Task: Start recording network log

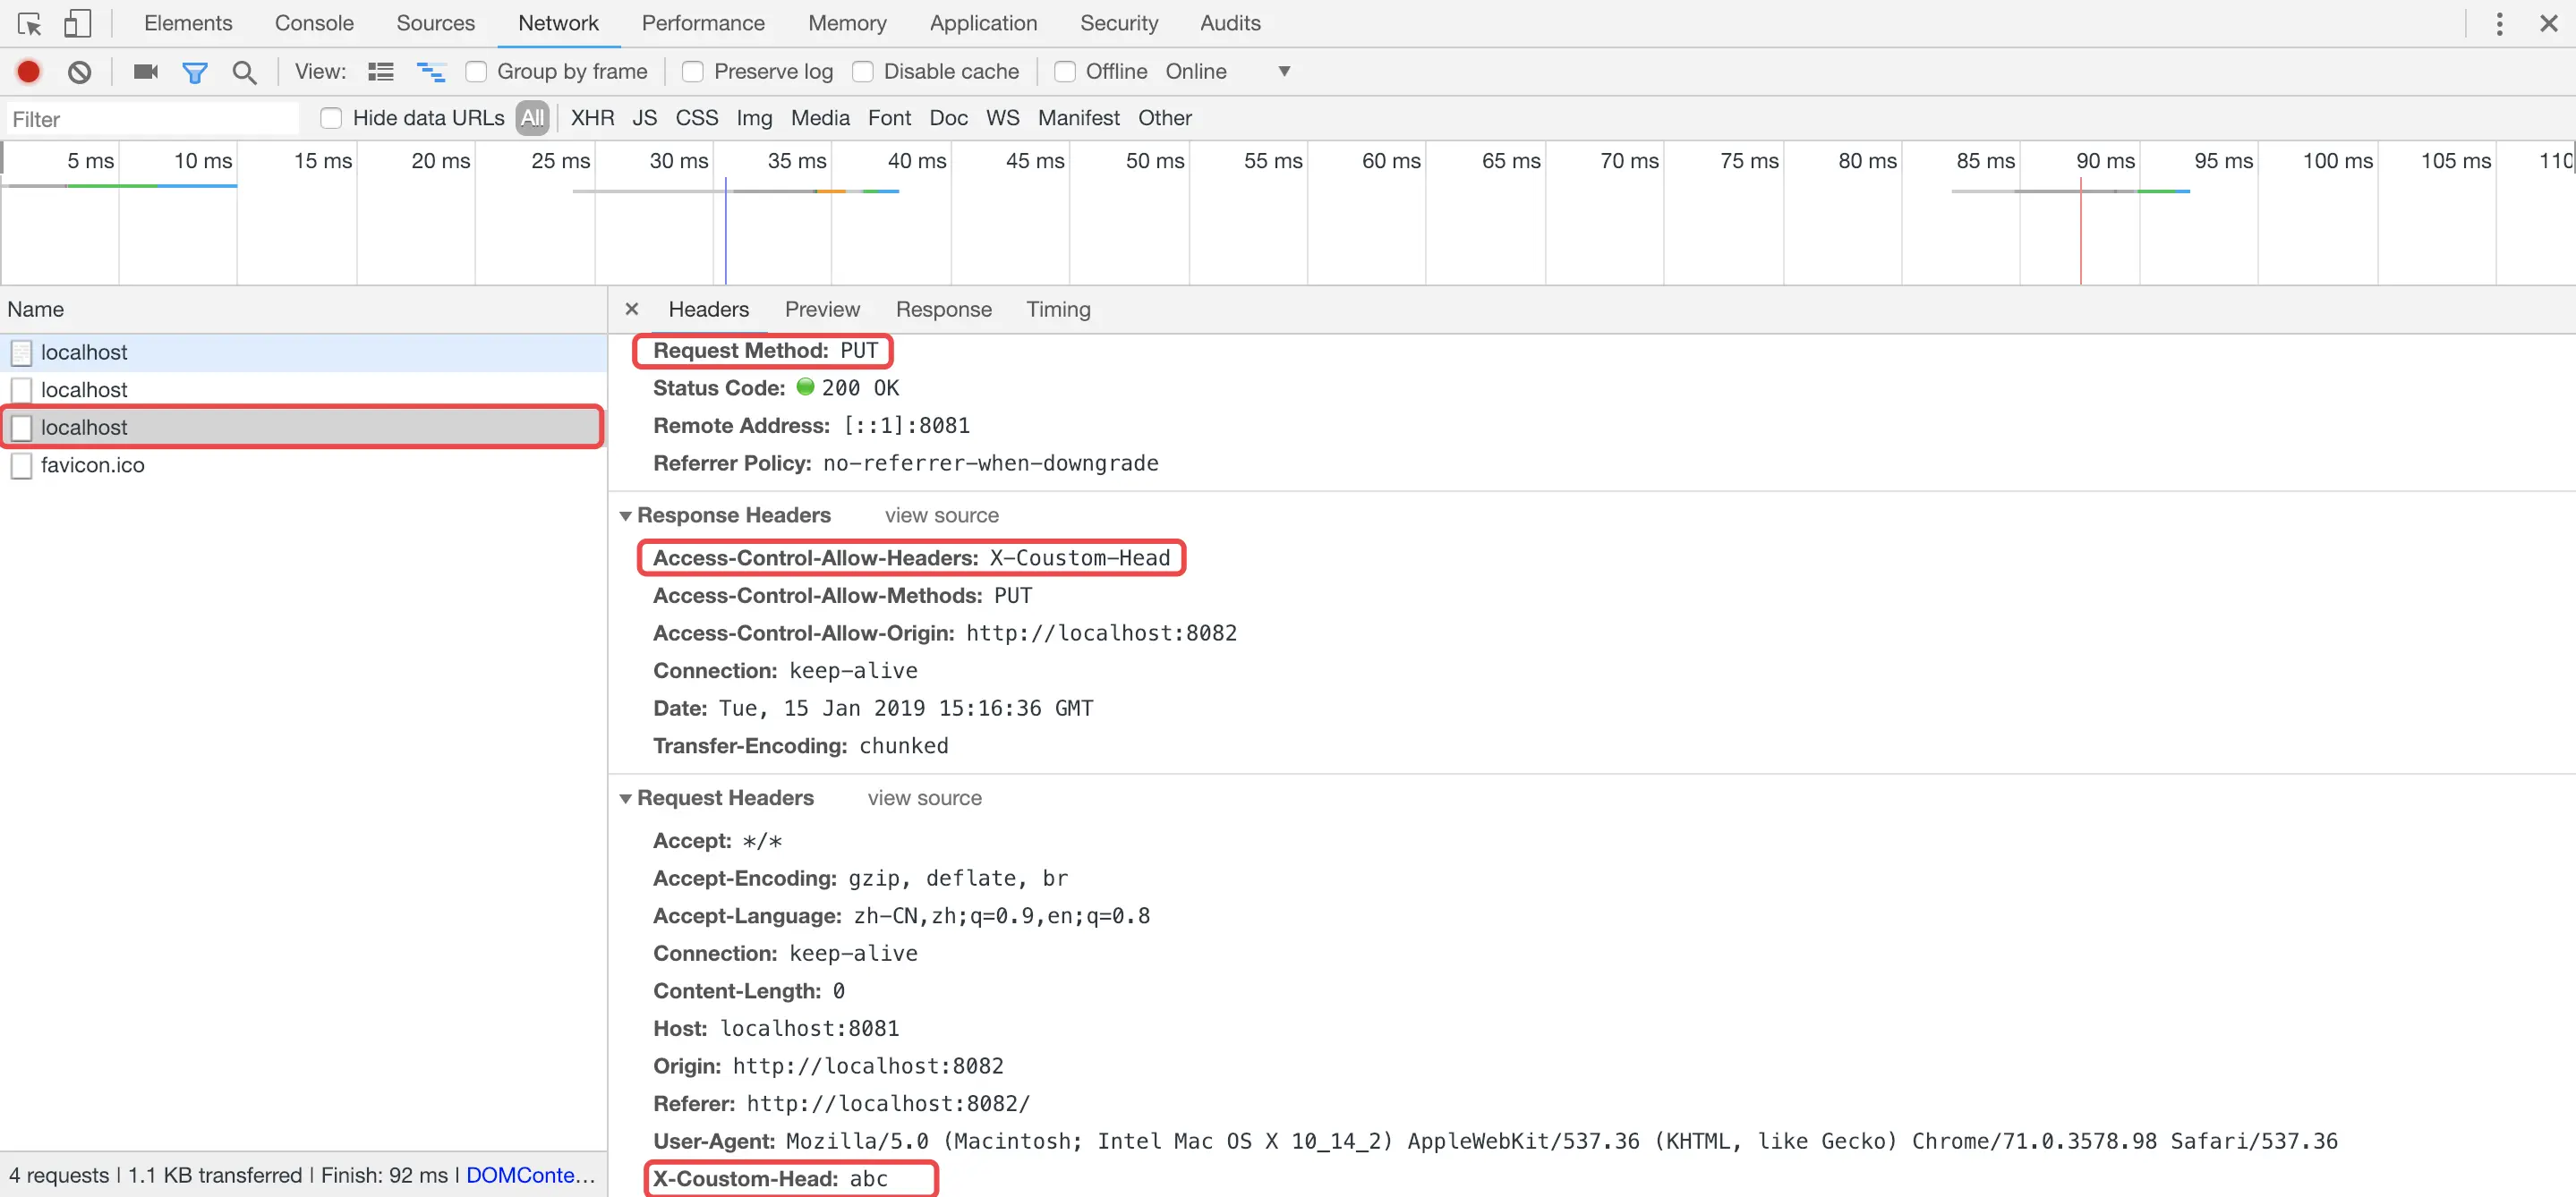Action: (27, 71)
